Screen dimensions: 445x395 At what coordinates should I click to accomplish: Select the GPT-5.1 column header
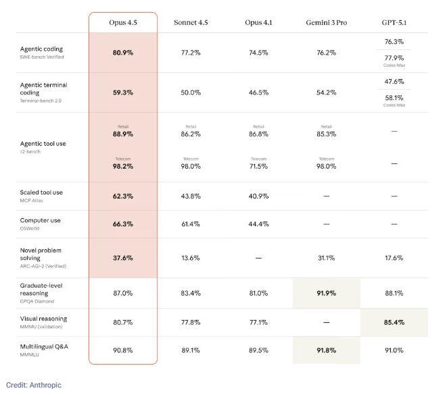(393, 22)
